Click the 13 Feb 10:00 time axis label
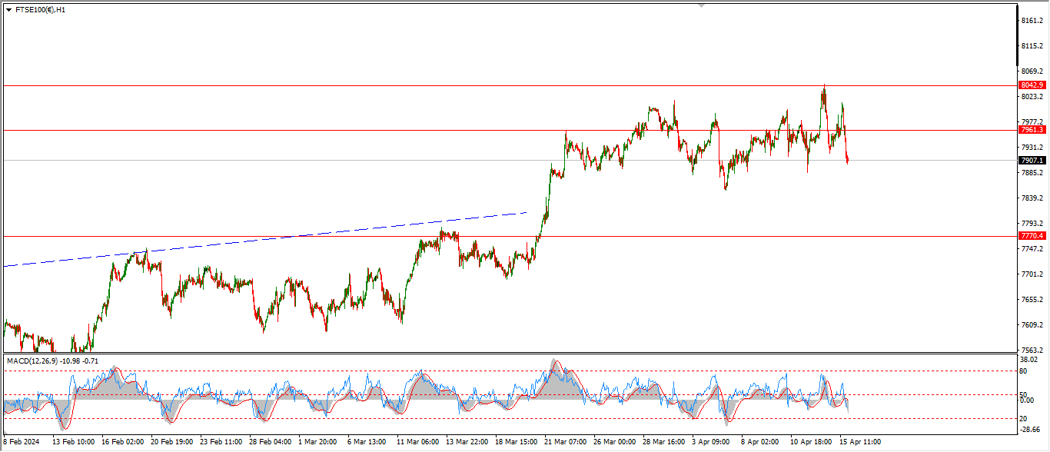The image size is (1050, 452). [73, 442]
